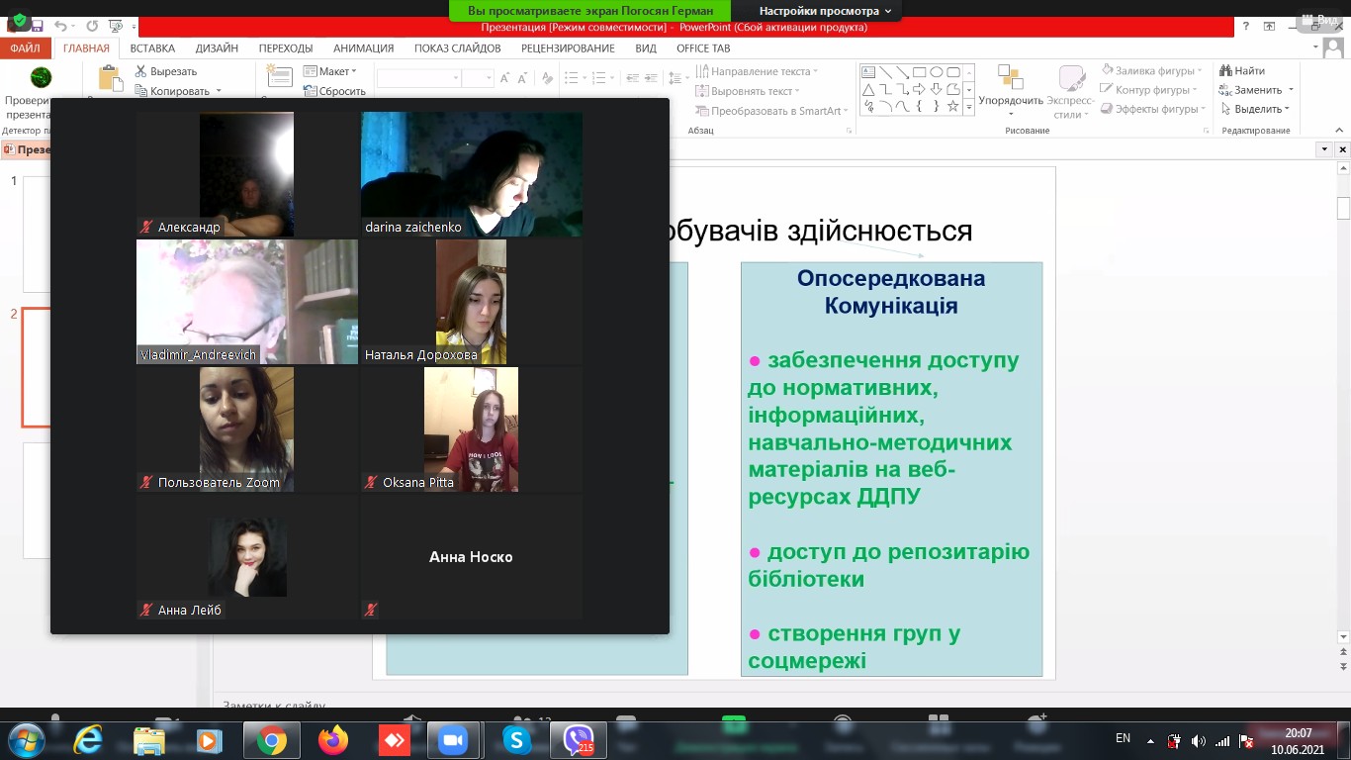Open the font name combo box

click(418, 78)
